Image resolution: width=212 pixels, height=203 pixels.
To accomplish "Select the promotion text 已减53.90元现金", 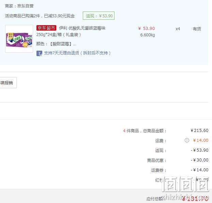I will pos(59,16).
